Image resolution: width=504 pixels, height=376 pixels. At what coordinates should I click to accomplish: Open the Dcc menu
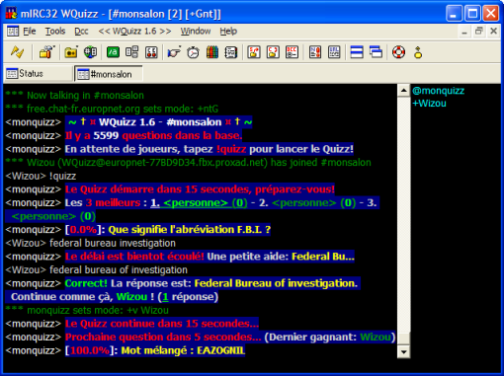[81, 32]
